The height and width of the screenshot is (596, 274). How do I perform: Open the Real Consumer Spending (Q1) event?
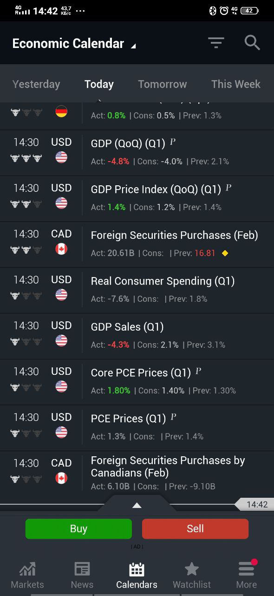point(137,290)
